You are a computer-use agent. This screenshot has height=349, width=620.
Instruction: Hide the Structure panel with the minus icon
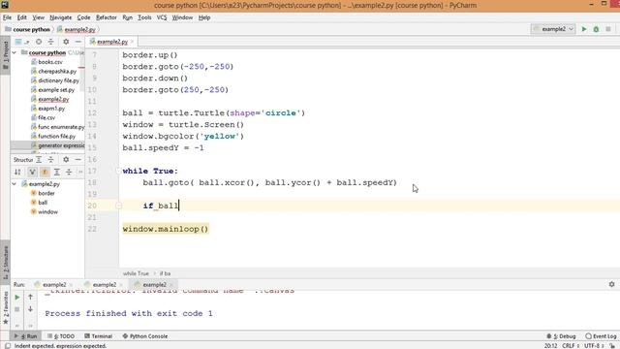(77, 159)
